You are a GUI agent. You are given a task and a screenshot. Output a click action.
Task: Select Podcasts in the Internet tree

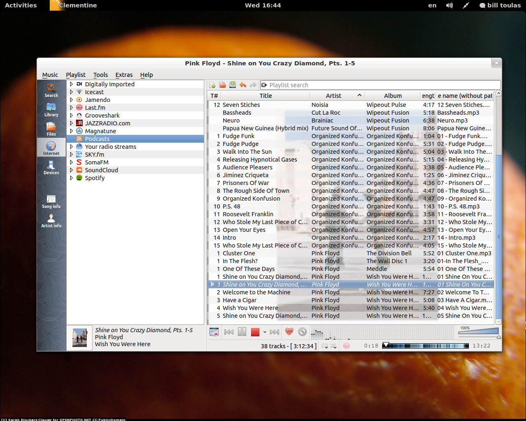[x=135, y=139]
